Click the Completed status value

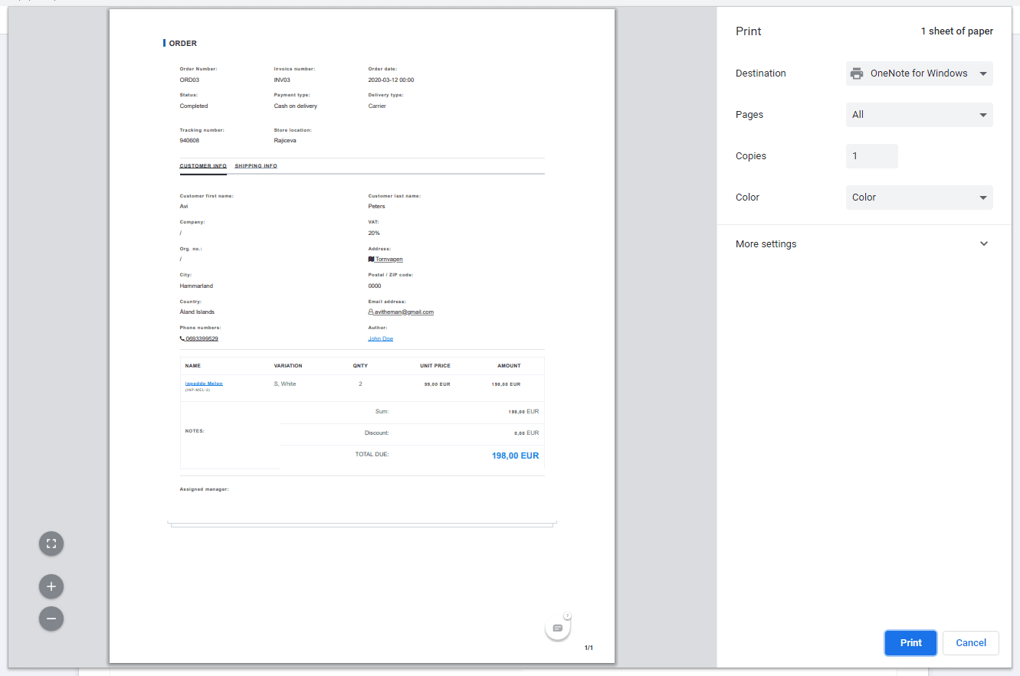tap(194, 106)
